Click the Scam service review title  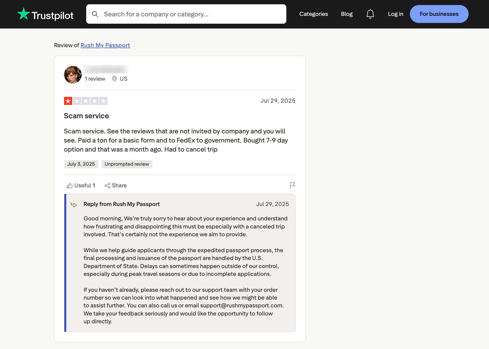[x=86, y=116]
